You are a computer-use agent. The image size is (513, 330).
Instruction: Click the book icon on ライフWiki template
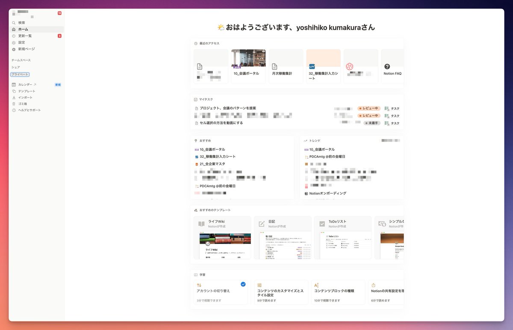(201, 224)
